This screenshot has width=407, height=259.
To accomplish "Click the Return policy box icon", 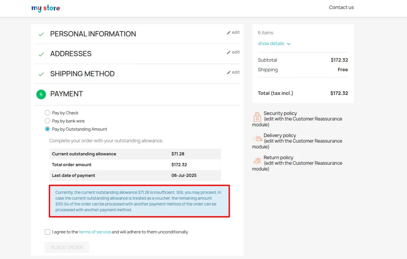I will [x=257, y=161].
